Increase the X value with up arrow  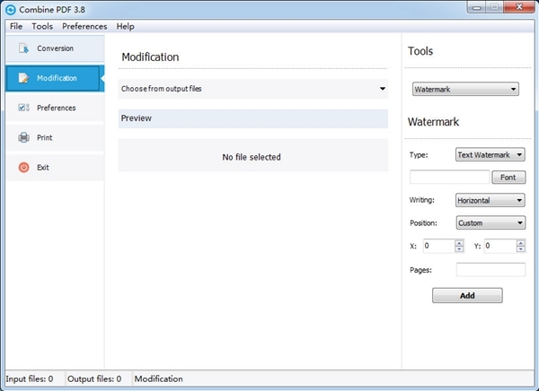[459, 243]
